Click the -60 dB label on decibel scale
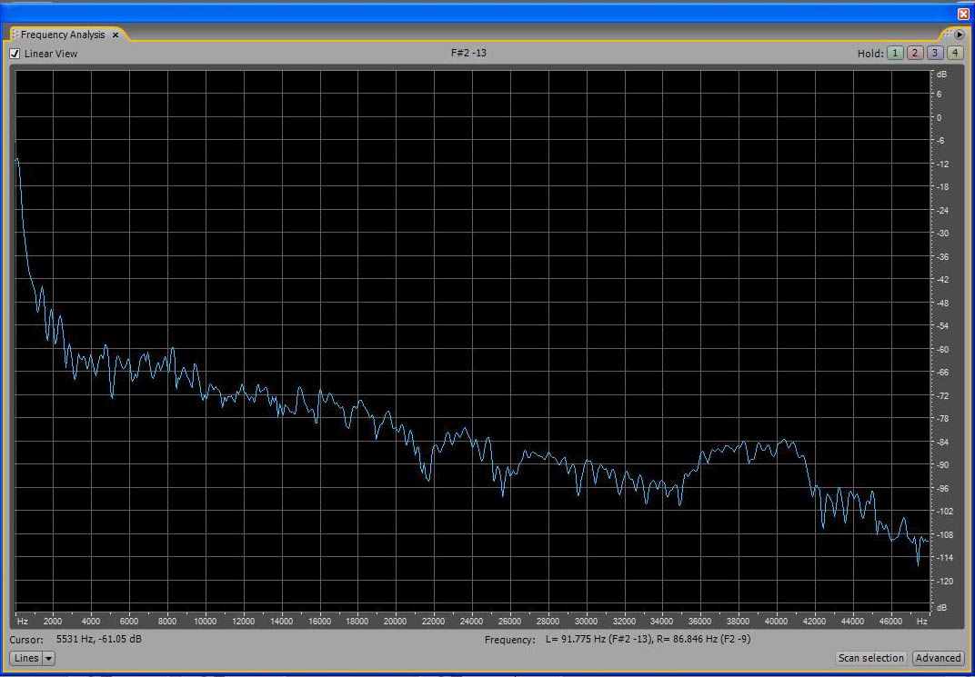This screenshot has width=975, height=677. click(x=943, y=349)
